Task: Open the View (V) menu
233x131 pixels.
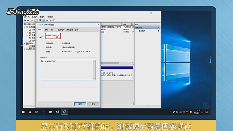Action: 42,17
